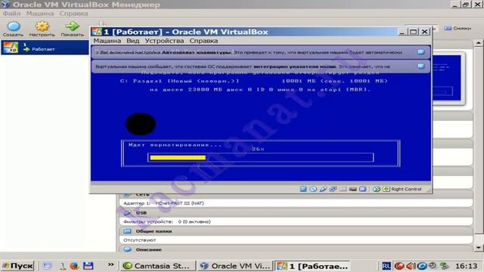This screenshot has height=272, width=484.
Task: Click the Right Control host key label
Action: point(406,189)
